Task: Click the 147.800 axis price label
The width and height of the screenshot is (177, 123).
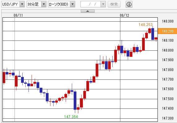Action: [x=168, y=70]
